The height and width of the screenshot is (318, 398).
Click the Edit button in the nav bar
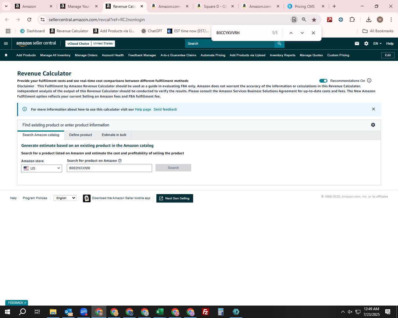coord(388,55)
